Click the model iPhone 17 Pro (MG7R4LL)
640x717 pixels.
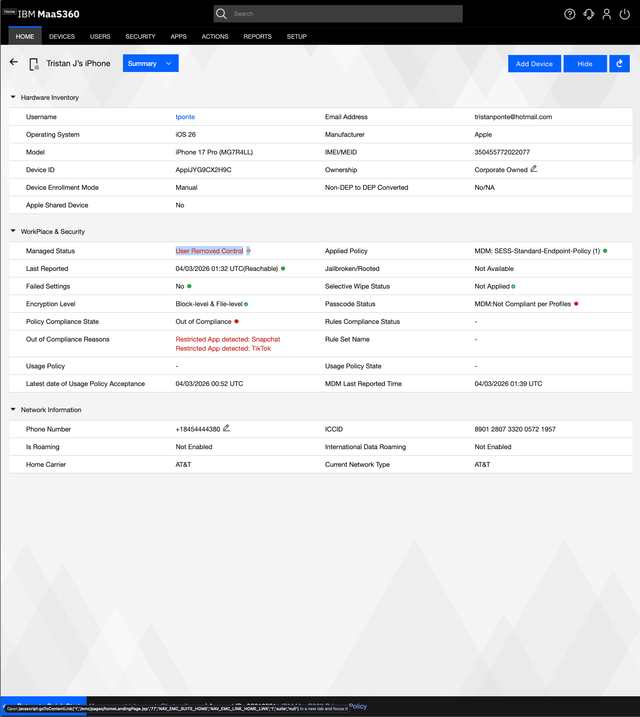click(214, 152)
